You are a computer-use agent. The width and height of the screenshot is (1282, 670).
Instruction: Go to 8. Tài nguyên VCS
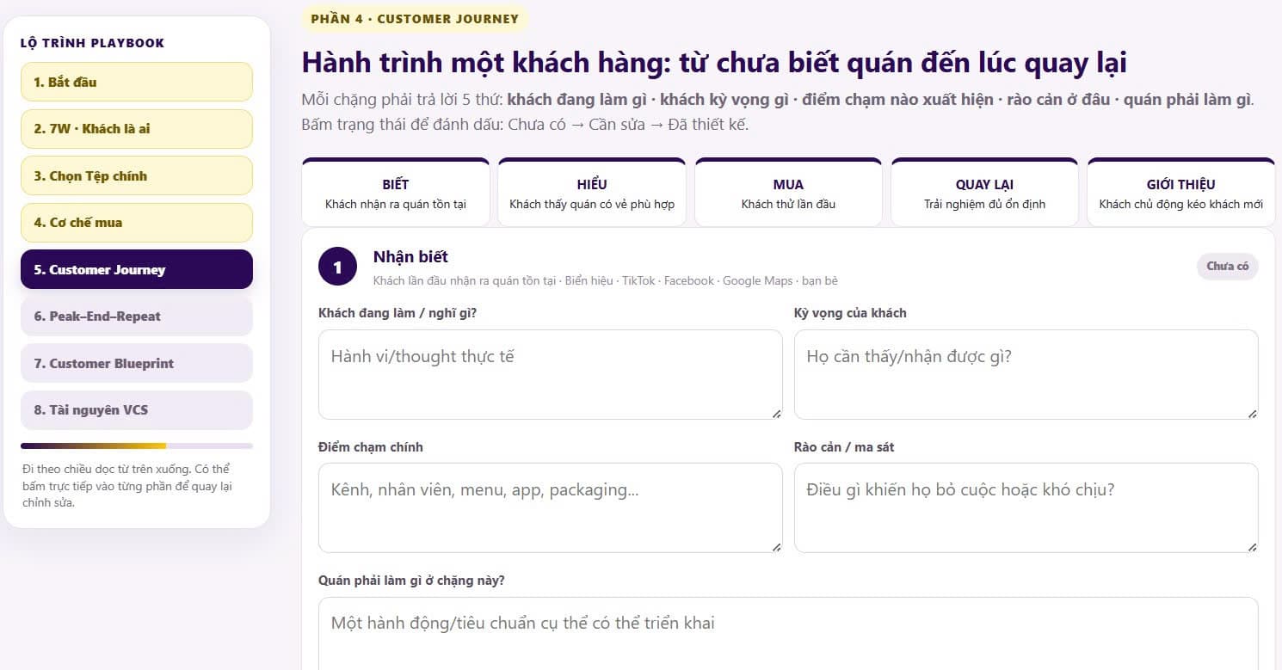pyautogui.click(x=137, y=410)
